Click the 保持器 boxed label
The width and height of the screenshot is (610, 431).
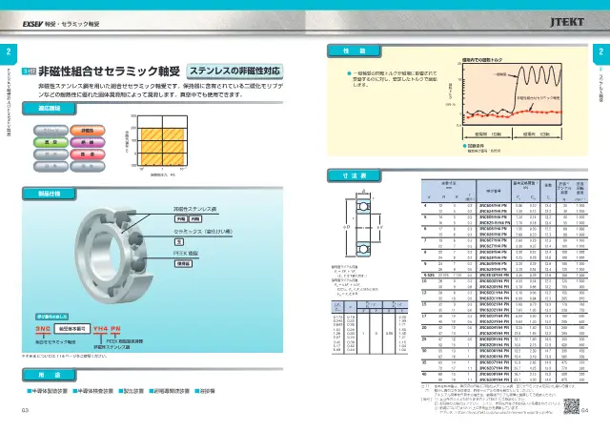click(x=183, y=263)
